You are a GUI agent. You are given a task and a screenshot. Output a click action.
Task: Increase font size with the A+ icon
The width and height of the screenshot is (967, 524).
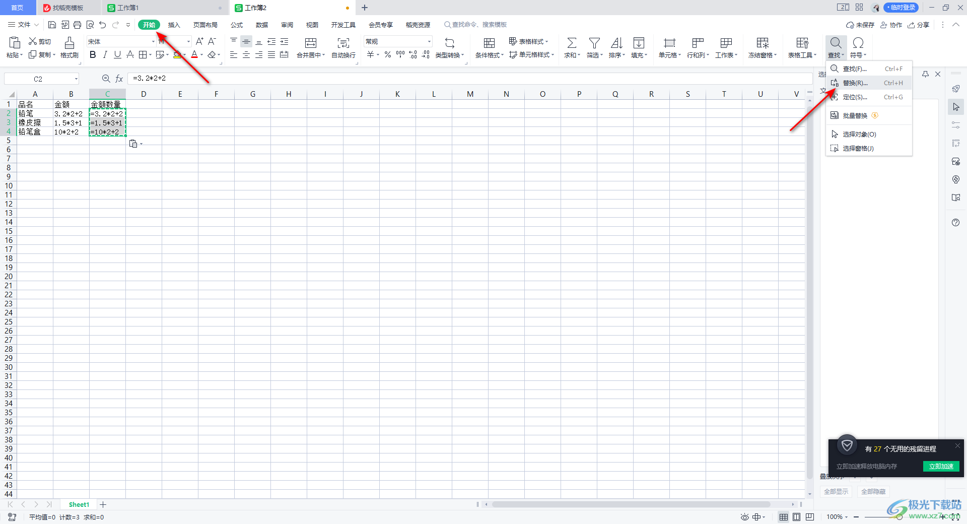(199, 41)
